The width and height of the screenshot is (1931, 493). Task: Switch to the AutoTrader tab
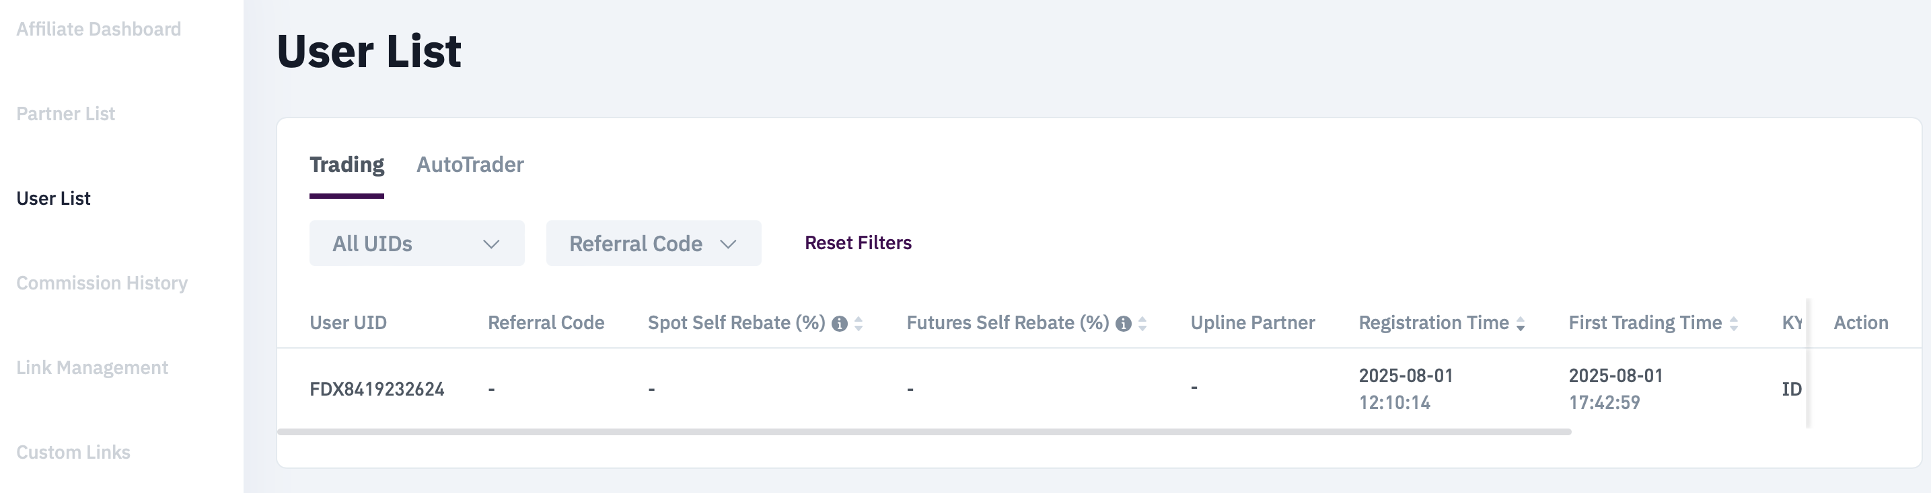(470, 165)
